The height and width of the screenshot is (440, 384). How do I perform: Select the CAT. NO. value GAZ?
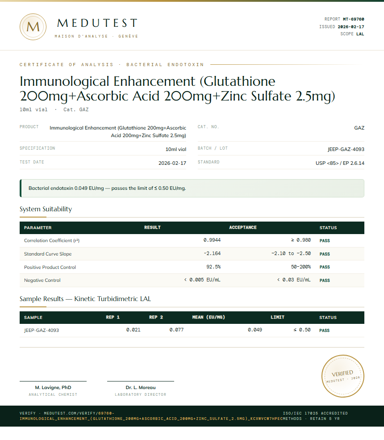tap(359, 128)
